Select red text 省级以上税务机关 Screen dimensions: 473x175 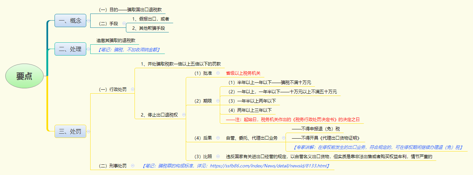(243, 73)
